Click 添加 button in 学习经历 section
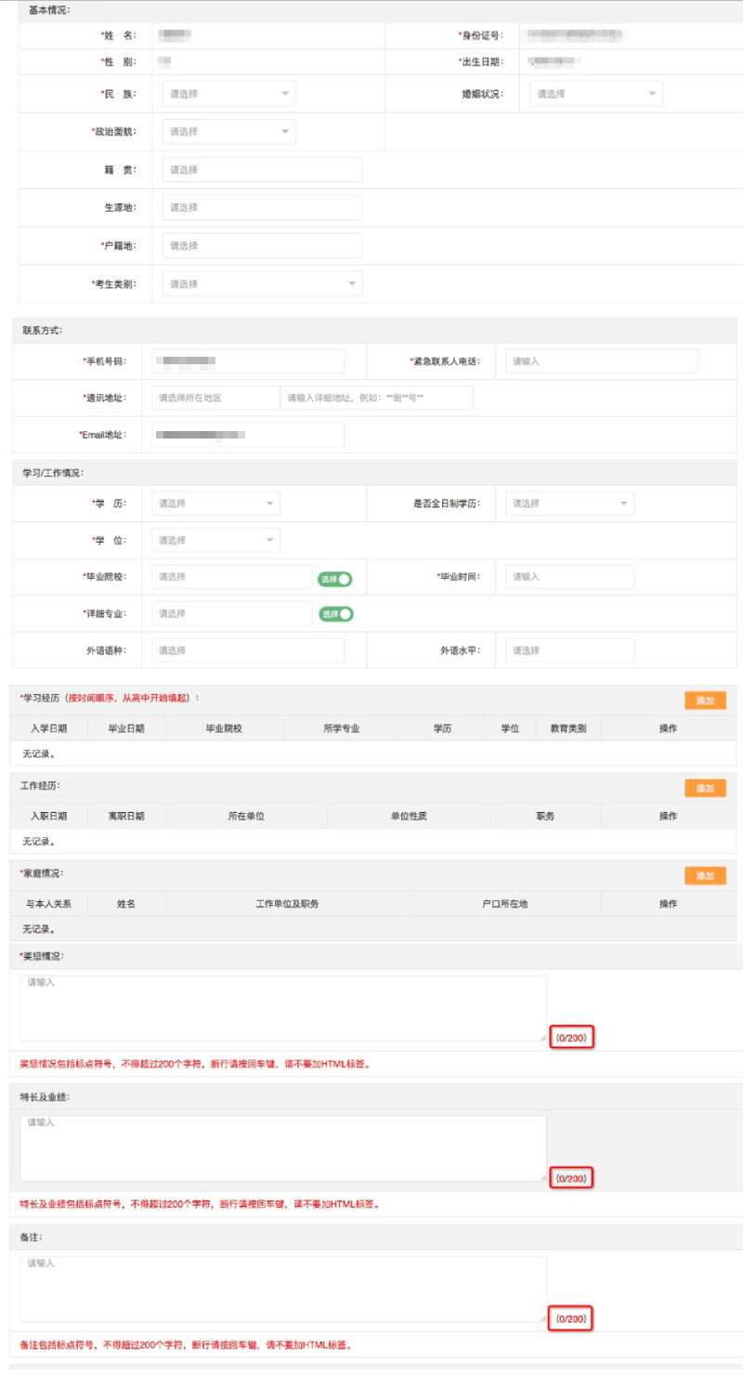This screenshot has height=1388, width=743. 705,701
